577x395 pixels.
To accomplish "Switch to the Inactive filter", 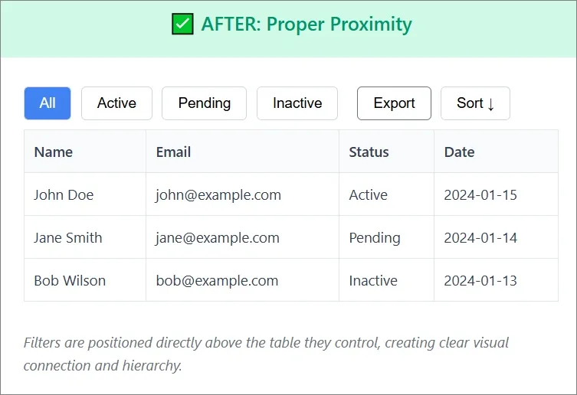I will (x=297, y=103).
